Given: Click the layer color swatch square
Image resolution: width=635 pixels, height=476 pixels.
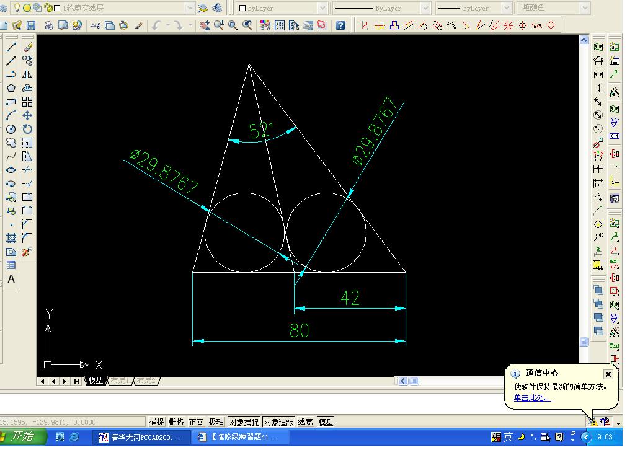Looking at the screenshot, I should [57, 7].
